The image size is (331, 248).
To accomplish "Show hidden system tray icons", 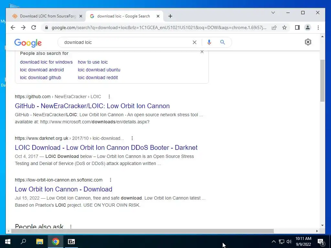I will coord(273,242).
